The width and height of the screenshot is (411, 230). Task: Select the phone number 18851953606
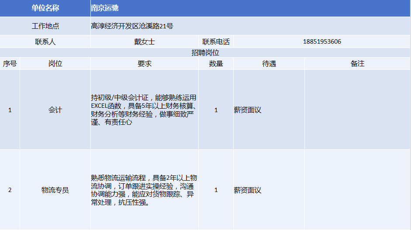321,42
